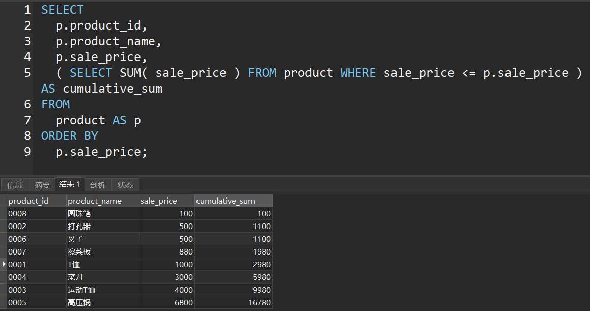Open the 状态 tab
This screenshot has width=590, height=311.
pyautogui.click(x=125, y=185)
